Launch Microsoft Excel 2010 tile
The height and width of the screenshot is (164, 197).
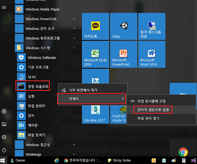tap(95, 54)
